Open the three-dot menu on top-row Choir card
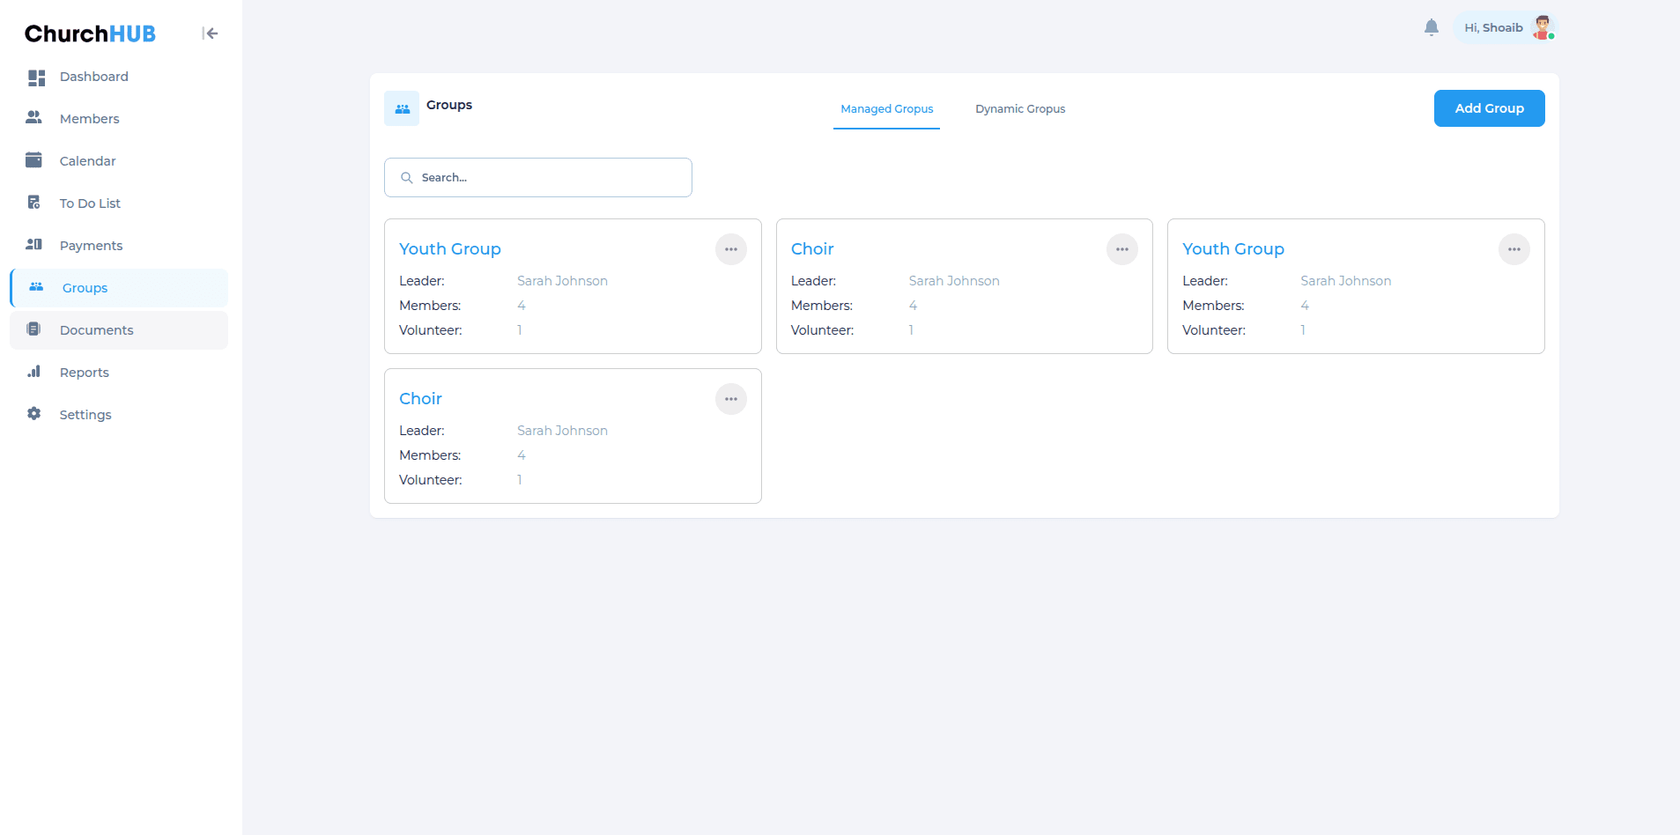This screenshot has width=1680, height=835. click(1121, 249)
